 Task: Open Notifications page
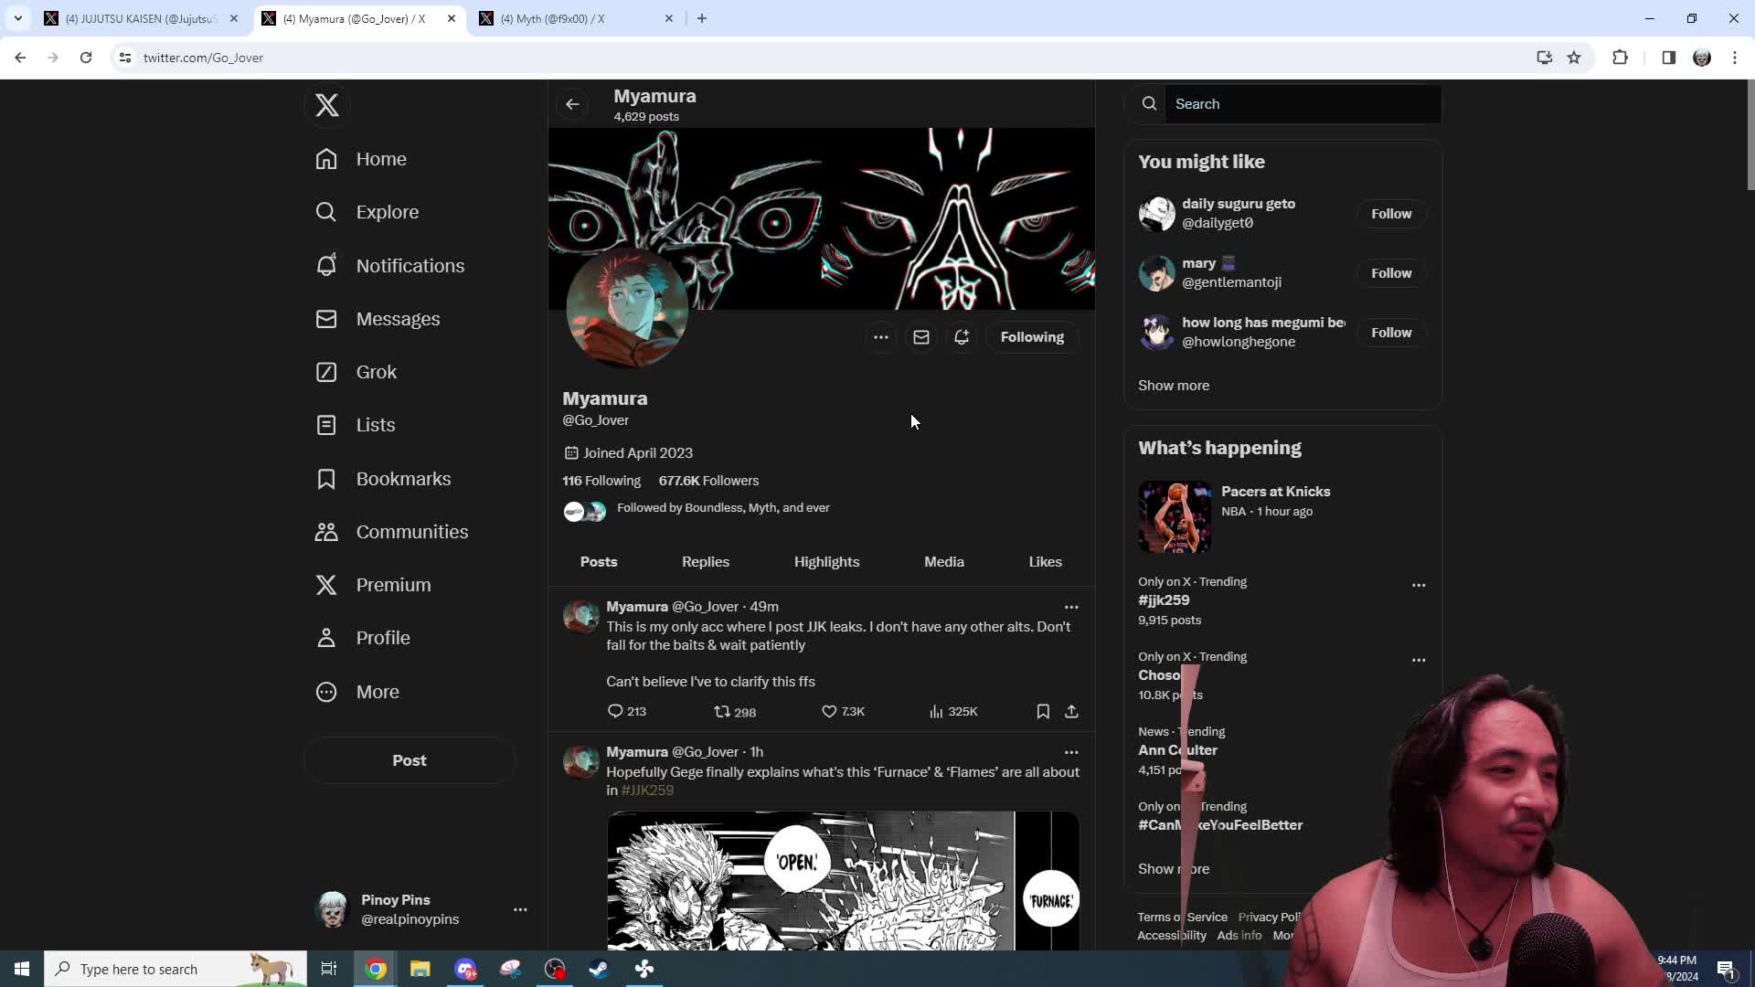coord(389,266)
